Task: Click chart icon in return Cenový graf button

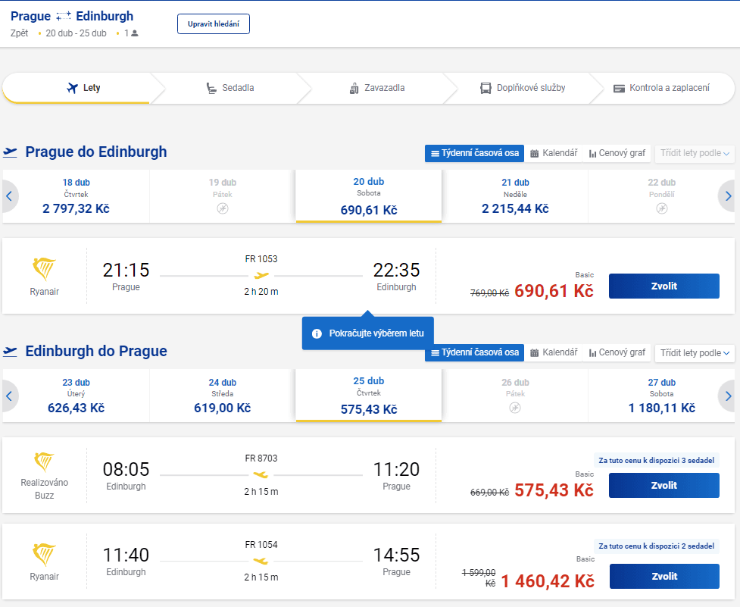Action: click(x=592, y=353)
